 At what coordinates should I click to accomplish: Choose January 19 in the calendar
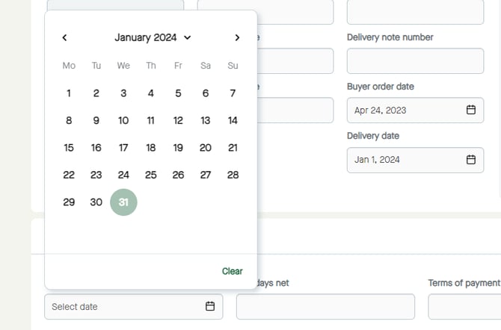pyautogui.click(x=178, y=148)
